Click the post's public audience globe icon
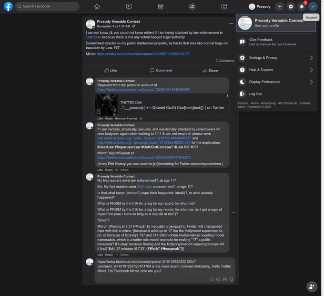 (134, 26)
